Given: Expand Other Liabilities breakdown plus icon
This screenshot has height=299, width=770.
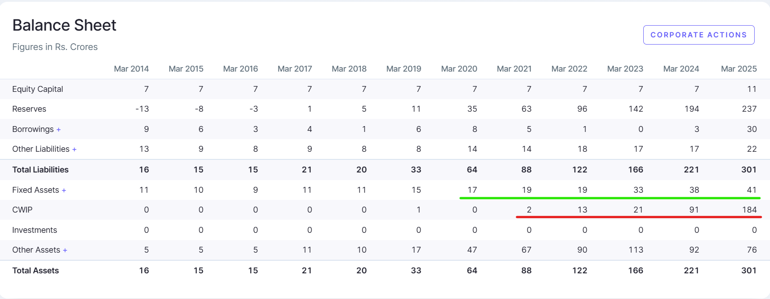Looking at the screenshot, I should (x=74, y=149).
